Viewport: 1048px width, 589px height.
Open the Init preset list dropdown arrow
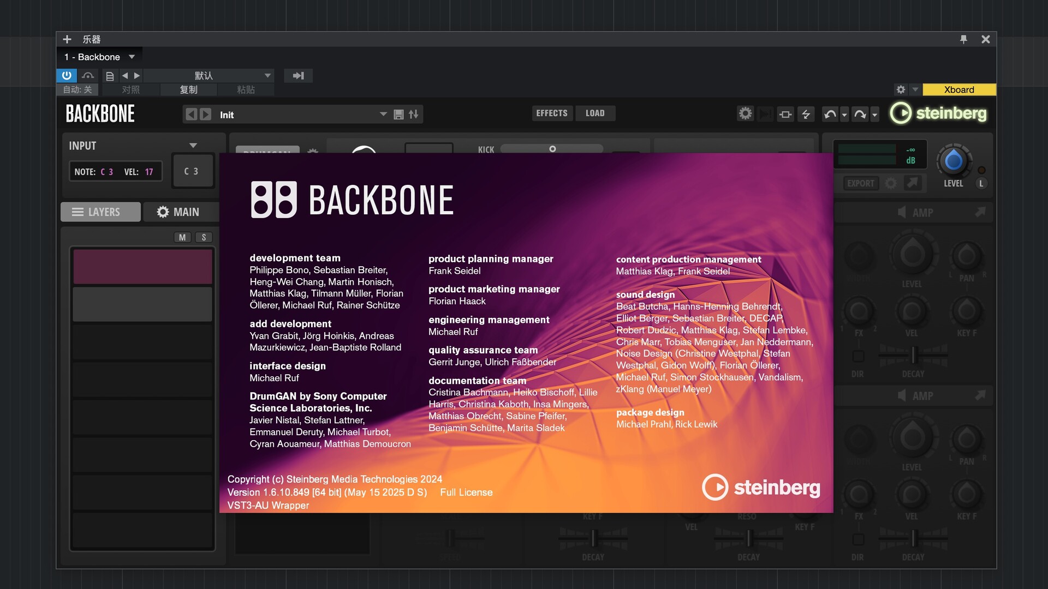pyautogui.click(x=383, y=115)
